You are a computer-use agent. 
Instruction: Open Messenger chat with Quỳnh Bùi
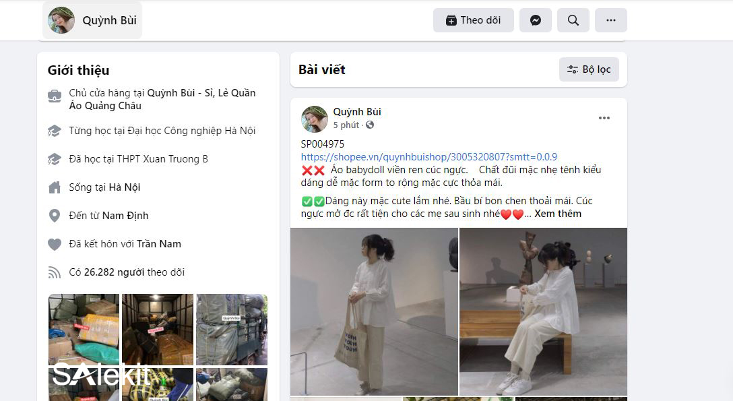click(x=535, y=20)
